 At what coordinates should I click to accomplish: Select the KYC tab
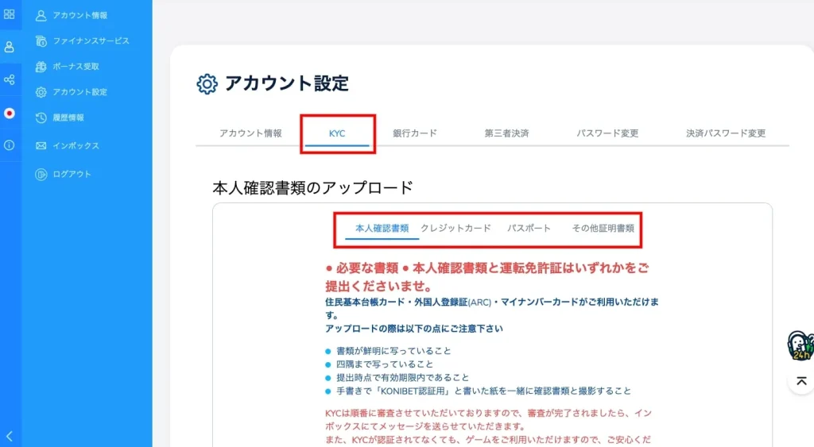point(337,133)
